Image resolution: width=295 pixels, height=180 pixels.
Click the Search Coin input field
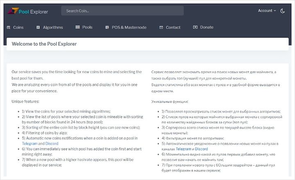coord(122,11)
